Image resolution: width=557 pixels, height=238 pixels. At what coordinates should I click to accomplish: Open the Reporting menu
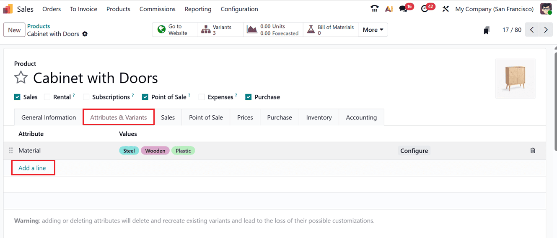[x=198, y=9]
